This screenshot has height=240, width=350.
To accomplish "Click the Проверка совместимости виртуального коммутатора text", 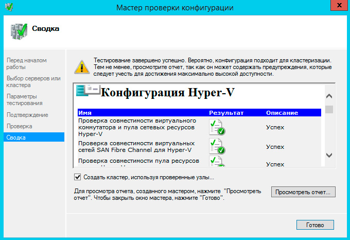I will (137, 127).
